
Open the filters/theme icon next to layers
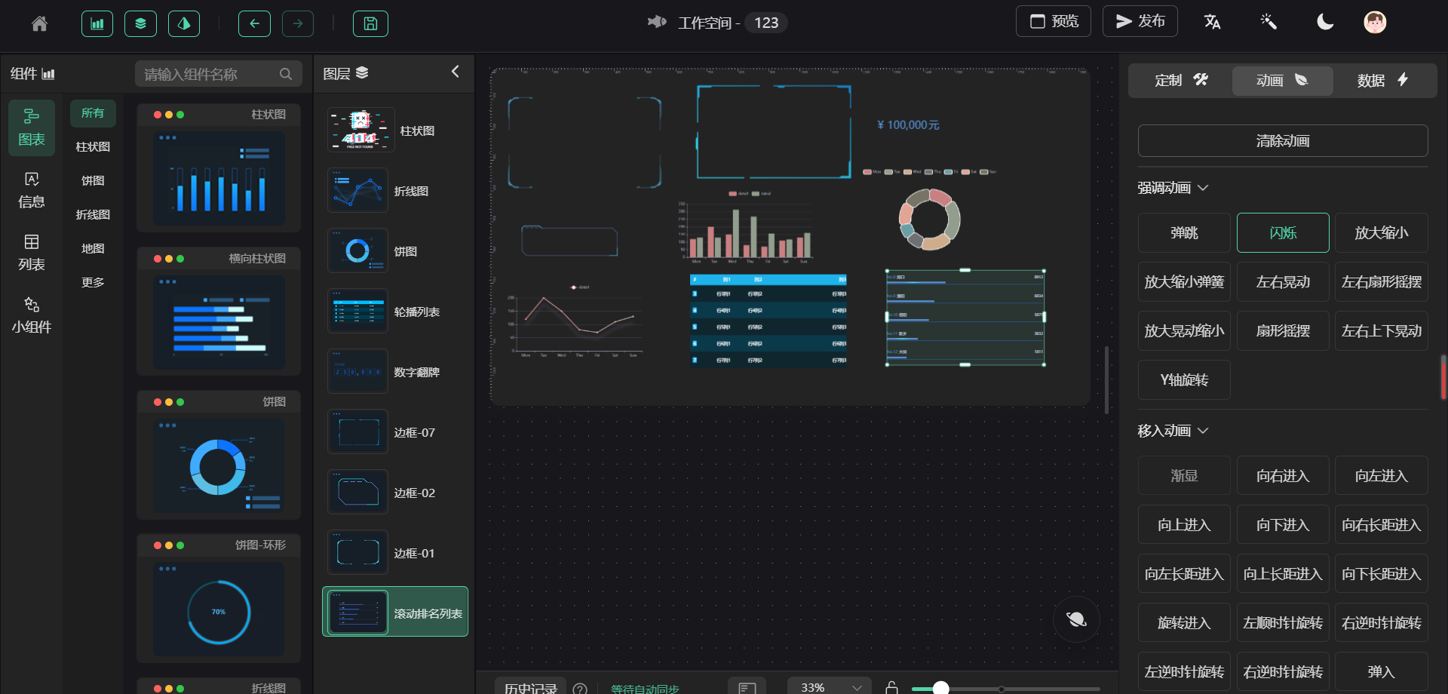[x=184, y=23]
